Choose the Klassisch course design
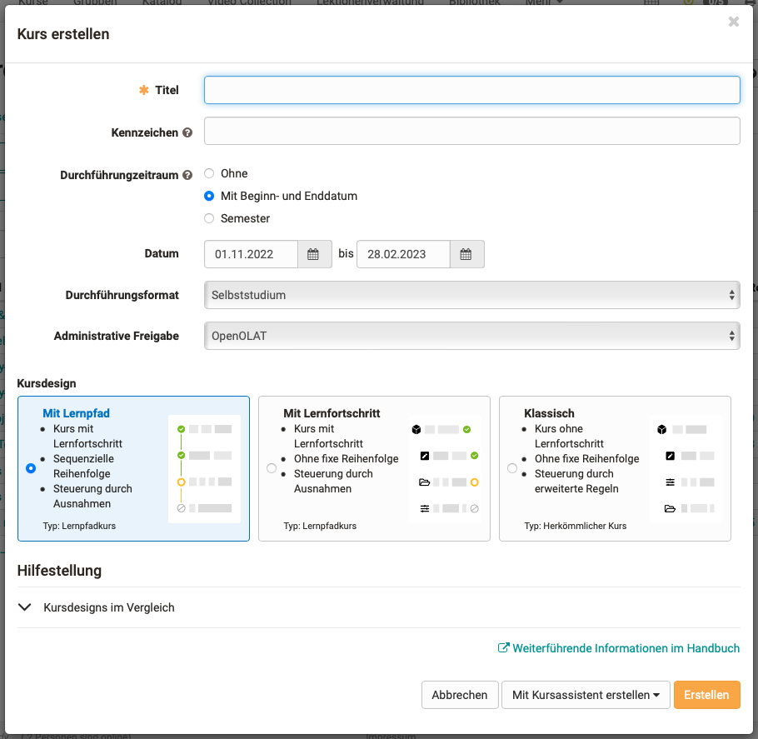 coord(511,468)
